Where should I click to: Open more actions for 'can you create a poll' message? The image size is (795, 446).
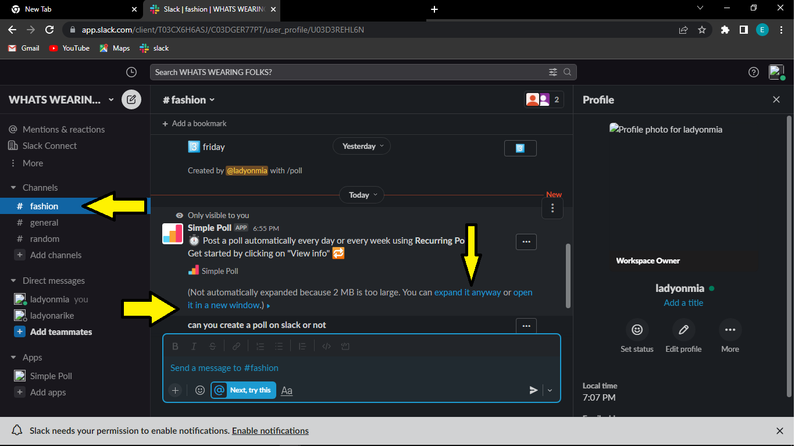pos(526,326)
